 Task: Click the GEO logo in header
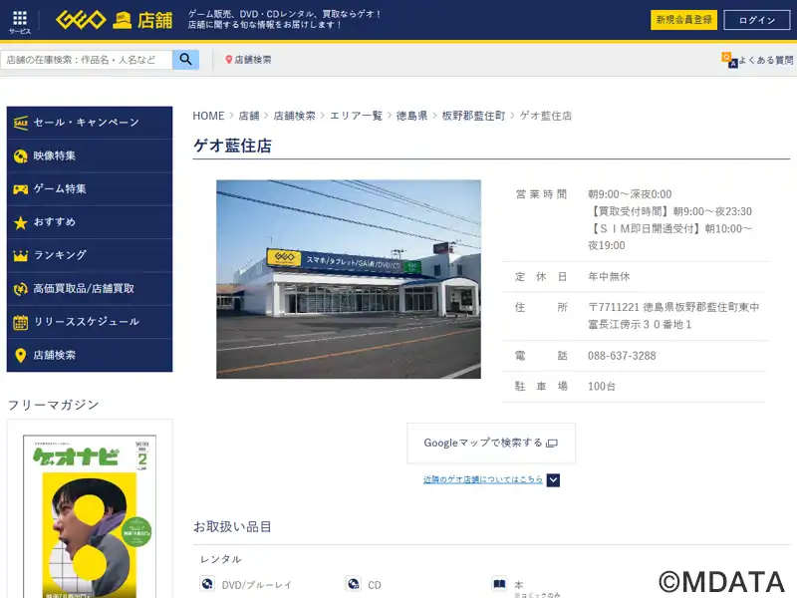[81, 20]
